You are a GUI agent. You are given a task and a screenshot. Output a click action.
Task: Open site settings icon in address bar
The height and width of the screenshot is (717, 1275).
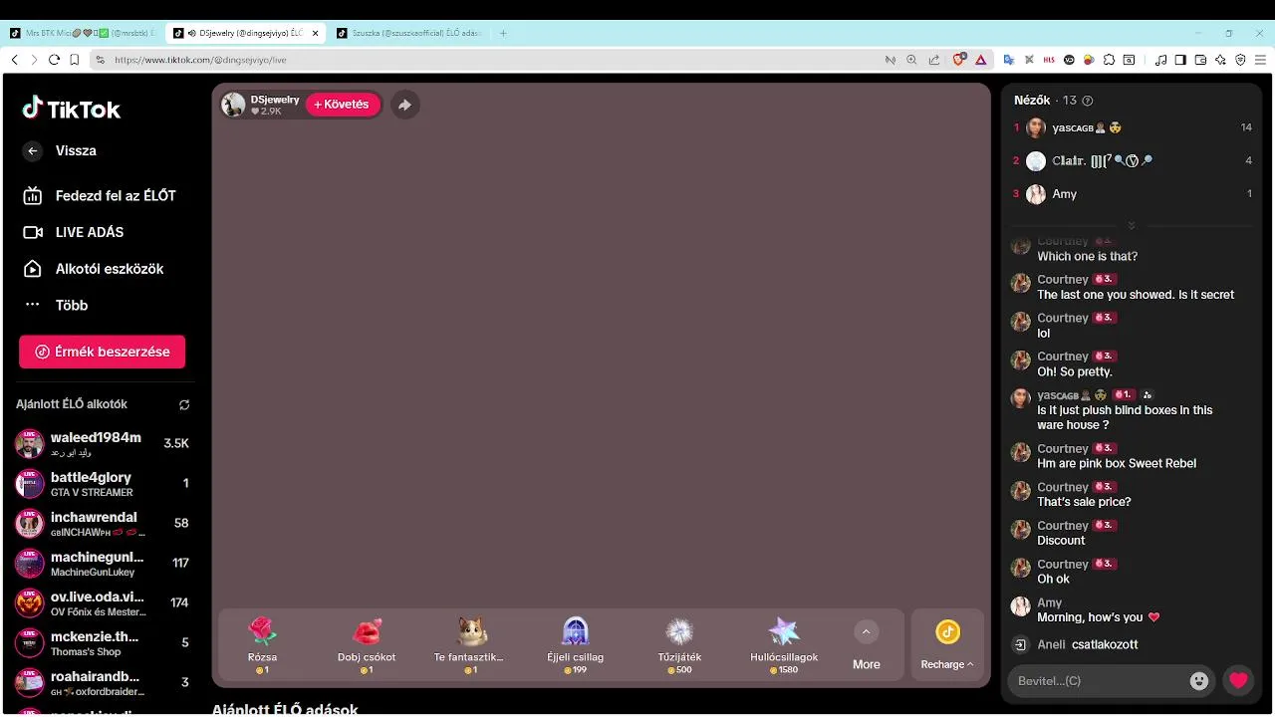click(x=101, y=60)
